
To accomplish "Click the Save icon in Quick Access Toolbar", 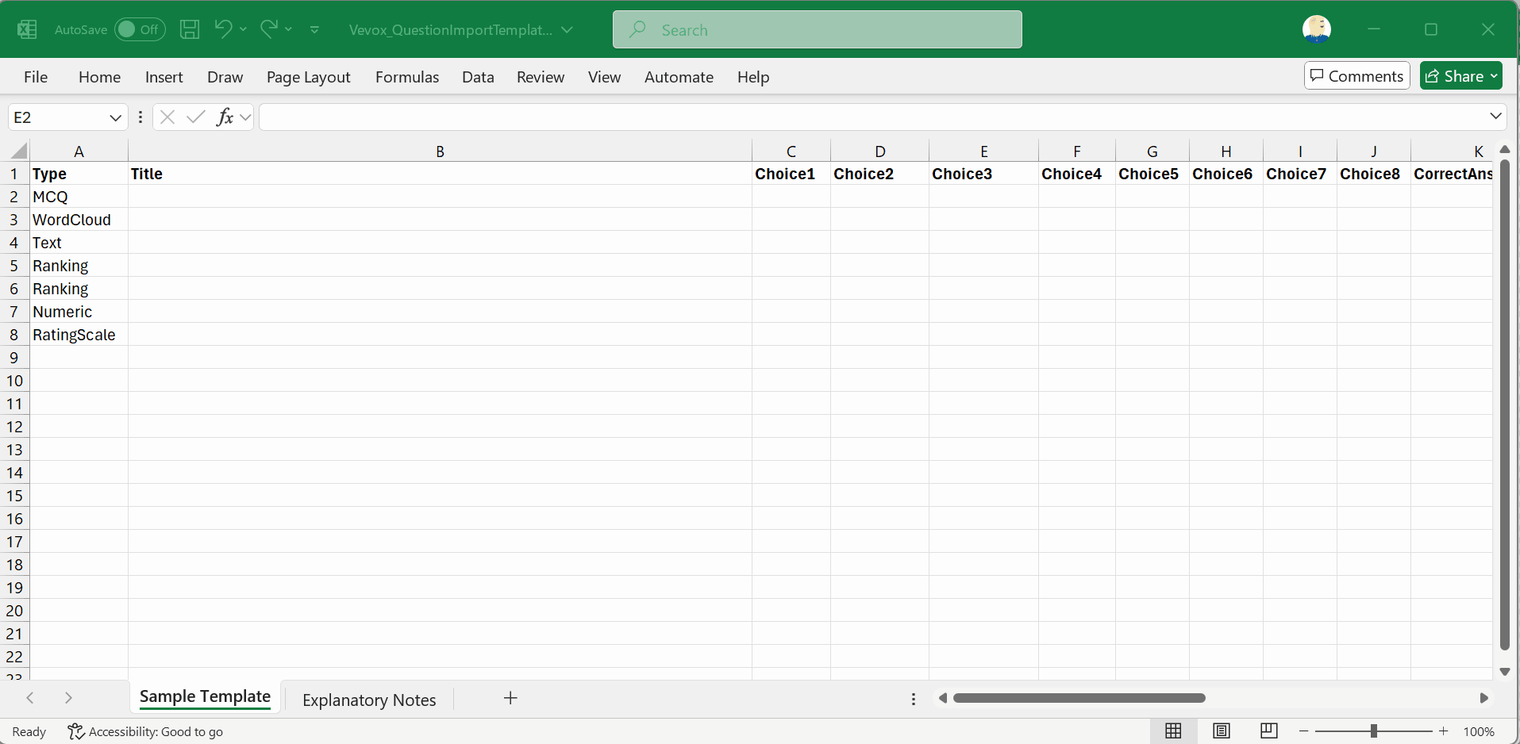I will pos(190,29).
